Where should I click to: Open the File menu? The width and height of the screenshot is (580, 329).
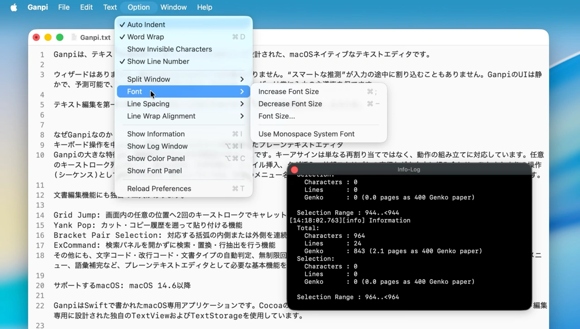(64, 7)
